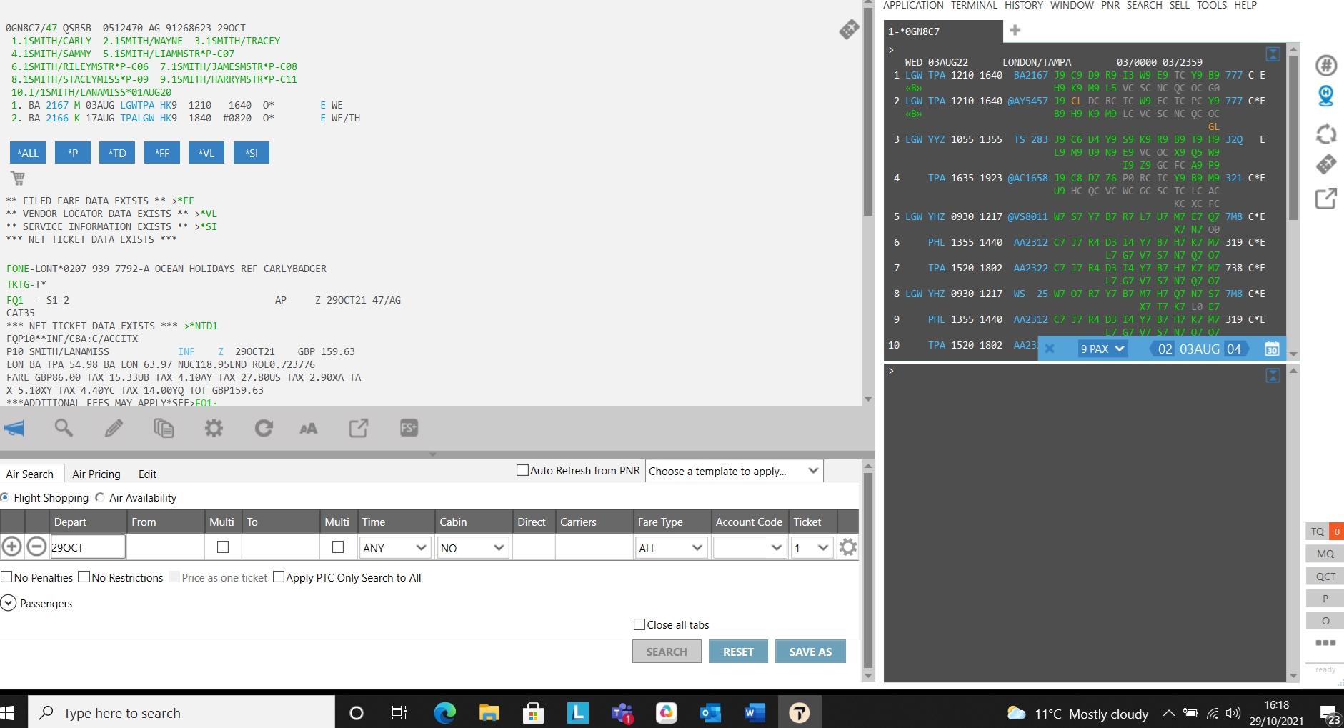Open the Ticket number dropdown
Screen dimensions: 1344x728
point(812,548)
